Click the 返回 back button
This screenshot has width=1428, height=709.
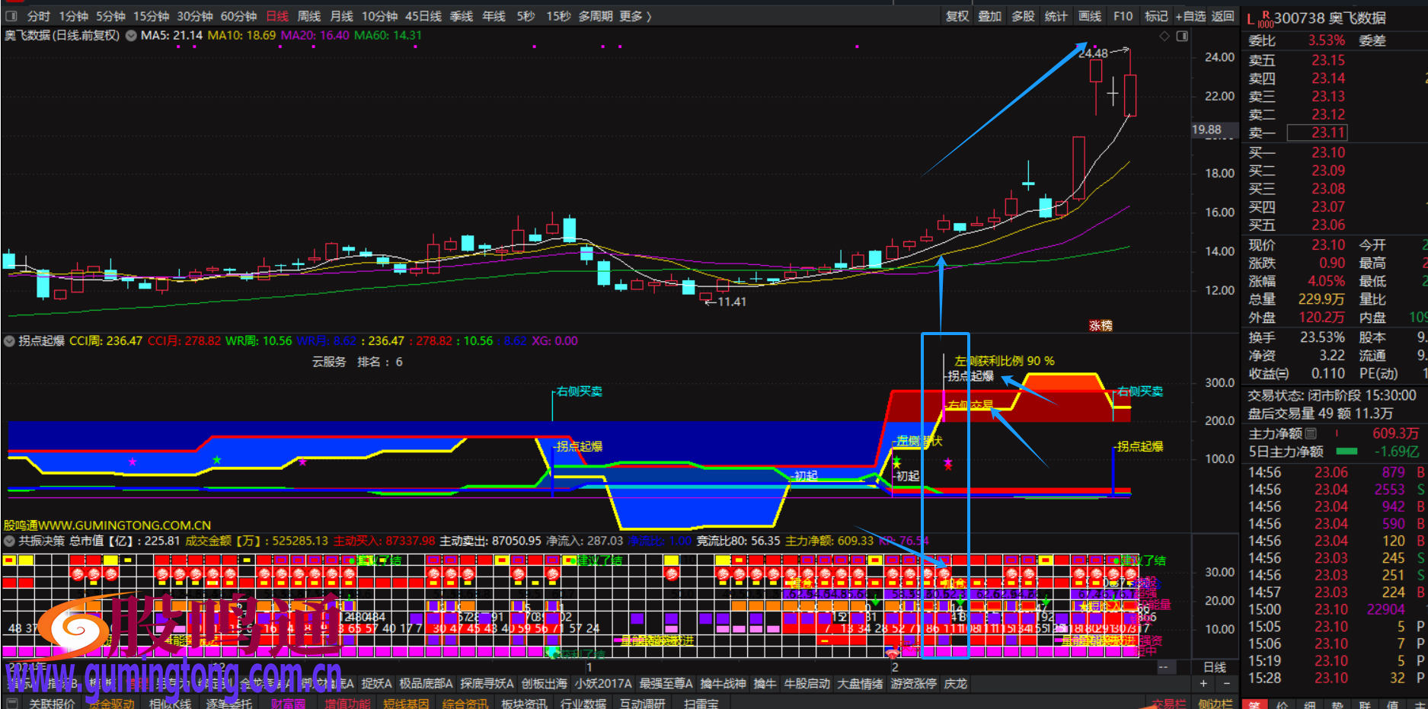point(1222,16)
